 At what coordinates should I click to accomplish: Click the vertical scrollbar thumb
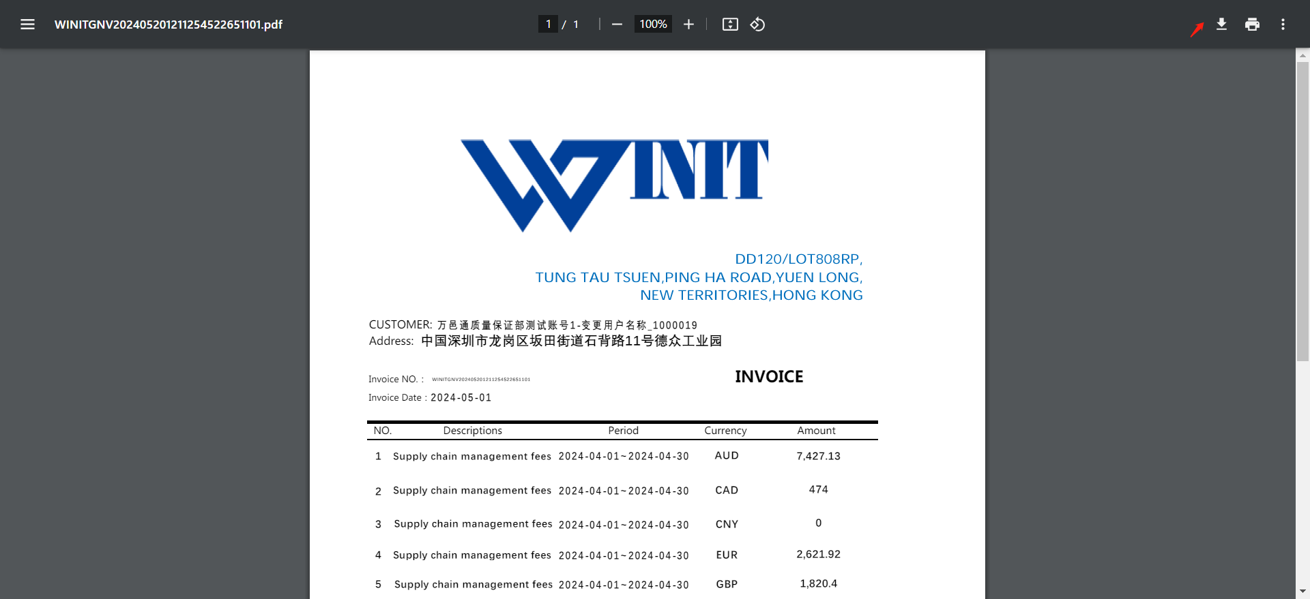(1302, 211)
